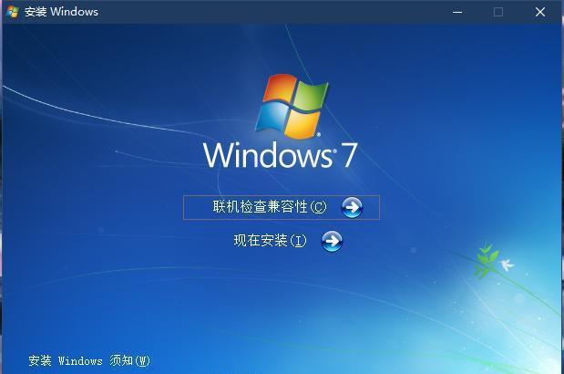Open the 安装 Windows 须知(W) link

click(89, 360)
